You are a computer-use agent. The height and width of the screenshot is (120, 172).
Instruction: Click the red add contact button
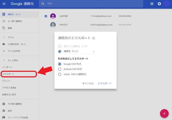[x=164, y=113]
